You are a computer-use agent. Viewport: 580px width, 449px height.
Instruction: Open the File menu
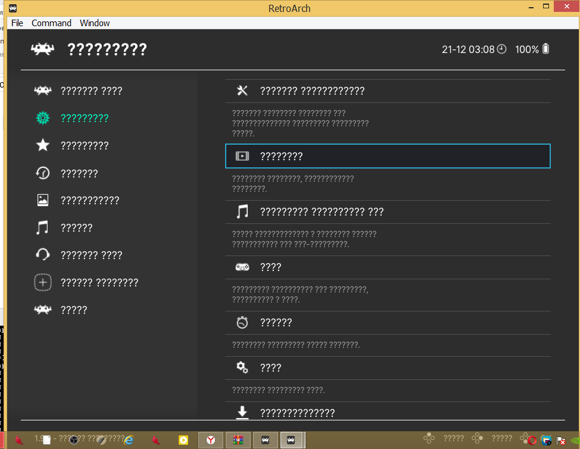pyautogui.click(x=17, y=23)
